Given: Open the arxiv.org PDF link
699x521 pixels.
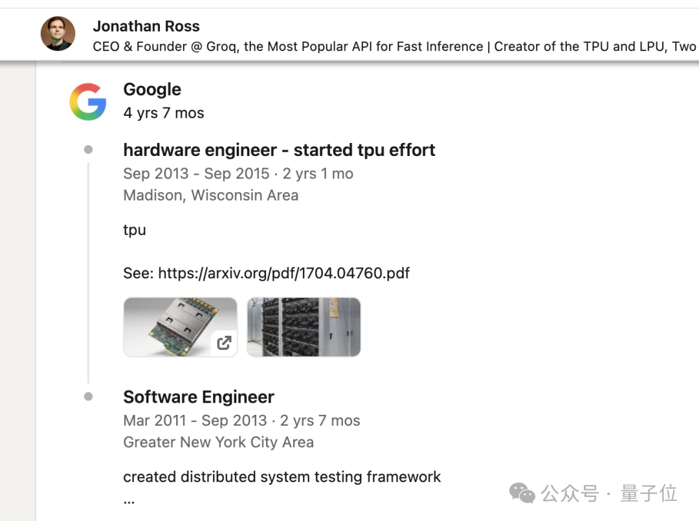Looking at the screenshot, I should point(283,272).
